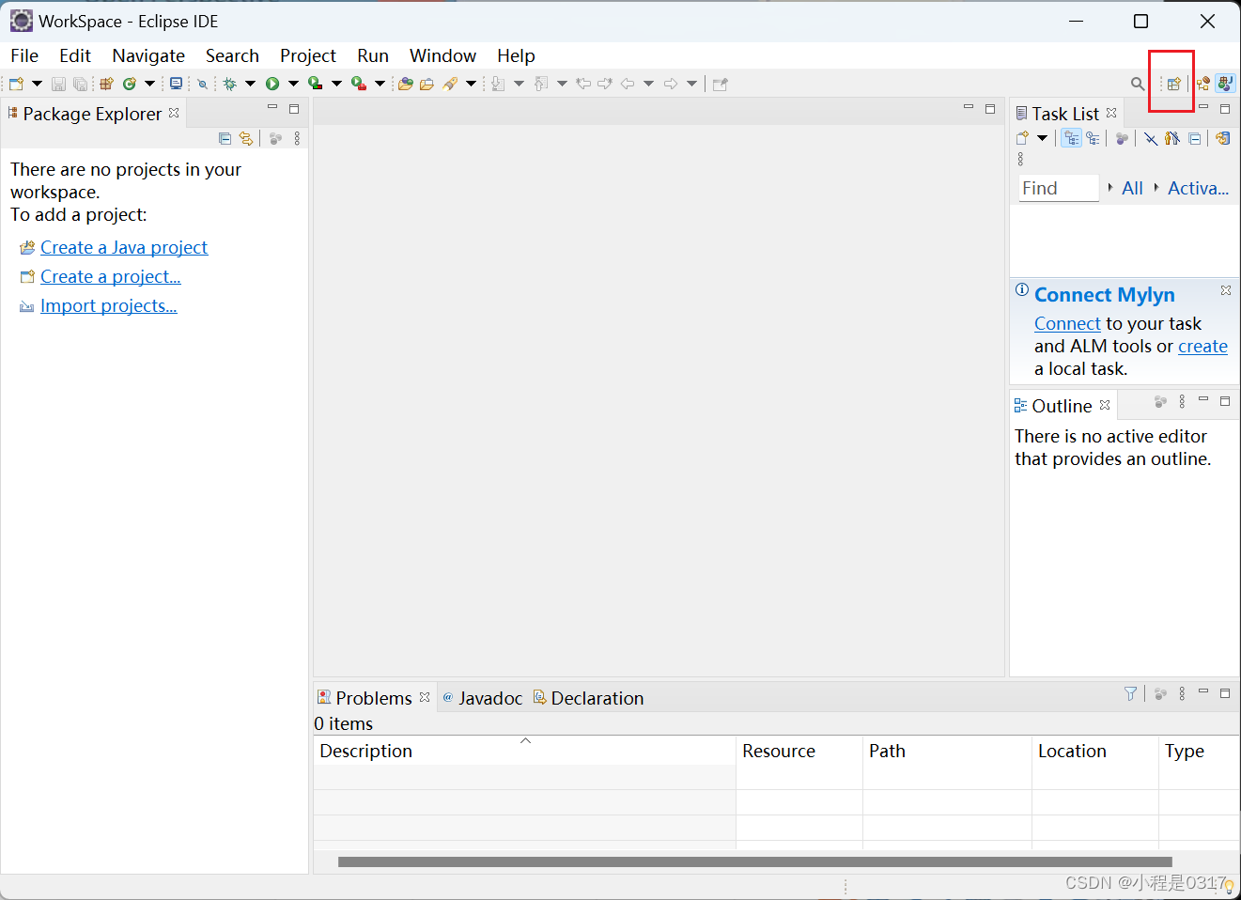
Task: Open the Project menu
Action: click(x=308, y=55)
